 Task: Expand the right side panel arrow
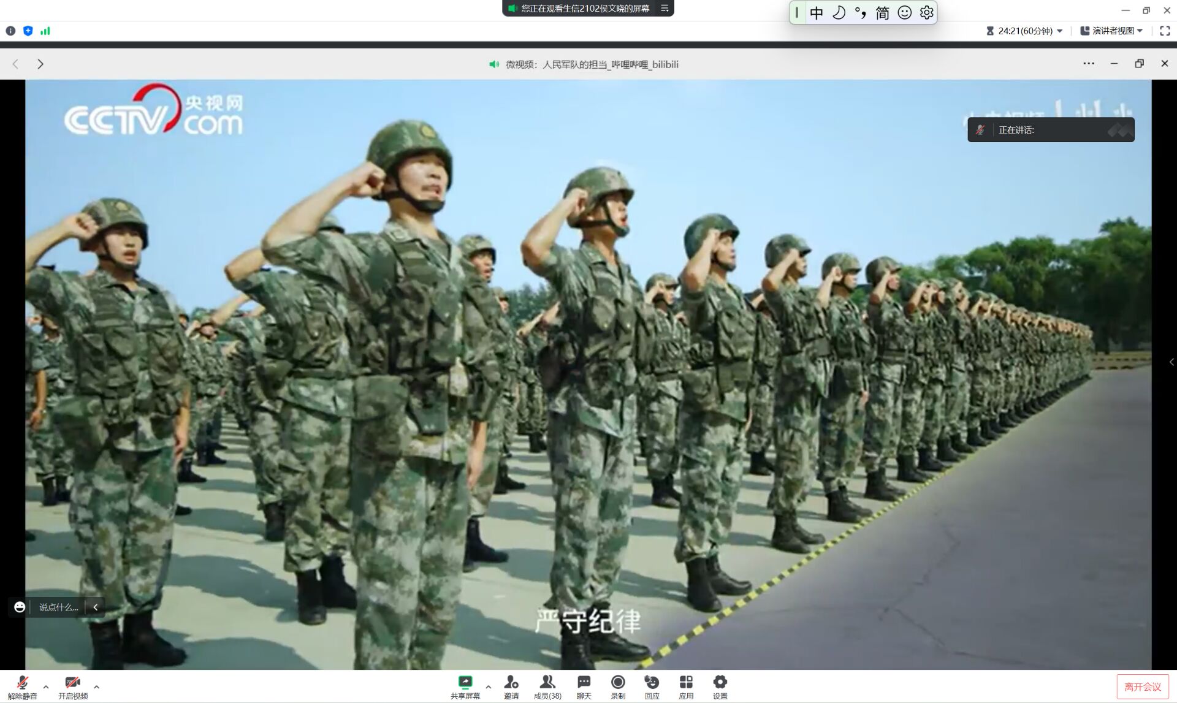pos(1171,362)
